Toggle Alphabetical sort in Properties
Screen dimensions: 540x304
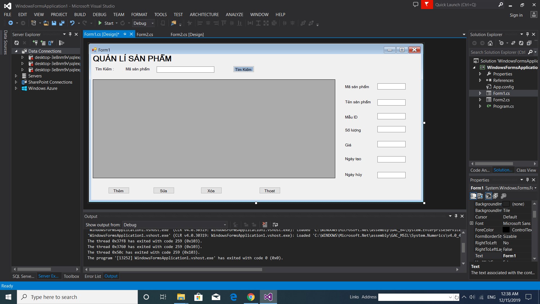pos(480,196)
